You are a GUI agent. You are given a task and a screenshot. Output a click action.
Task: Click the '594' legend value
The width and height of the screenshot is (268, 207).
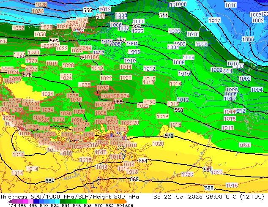(120, 205)
